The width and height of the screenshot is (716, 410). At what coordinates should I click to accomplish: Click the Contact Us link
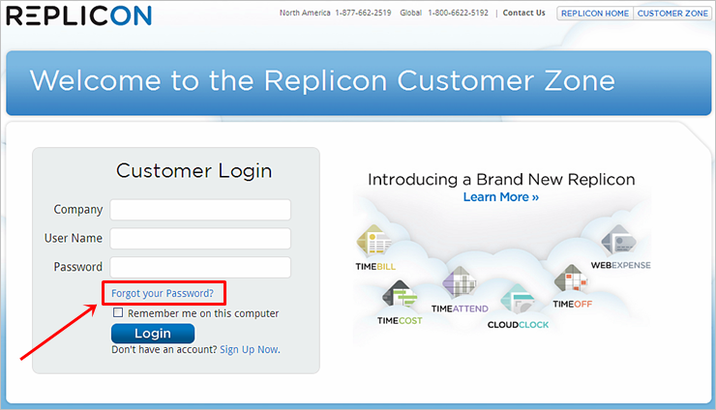(x=523, y=13)
